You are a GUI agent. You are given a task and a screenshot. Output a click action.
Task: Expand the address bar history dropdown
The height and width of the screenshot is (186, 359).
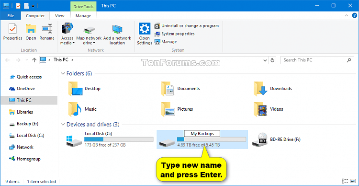[265, 60]
